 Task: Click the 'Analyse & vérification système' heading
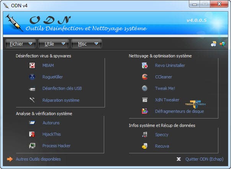pyautogui.click(x=44, y=114)
